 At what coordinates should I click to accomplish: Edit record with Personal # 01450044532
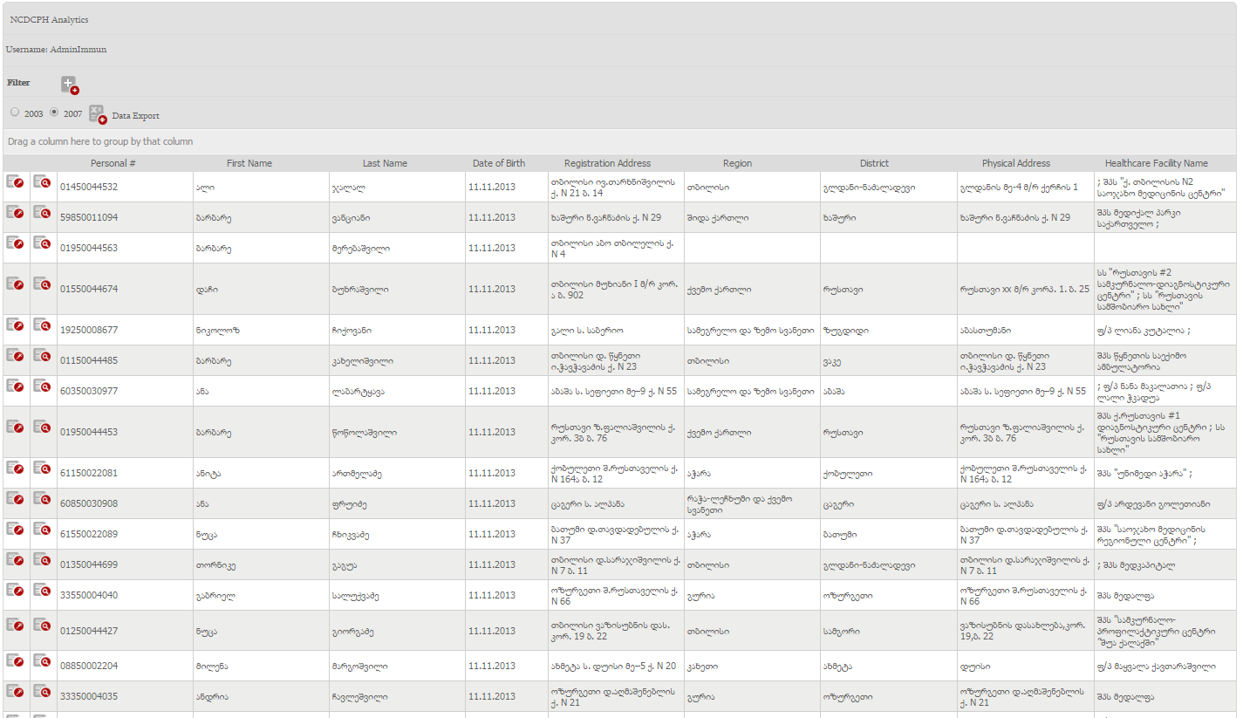(15, 181)
